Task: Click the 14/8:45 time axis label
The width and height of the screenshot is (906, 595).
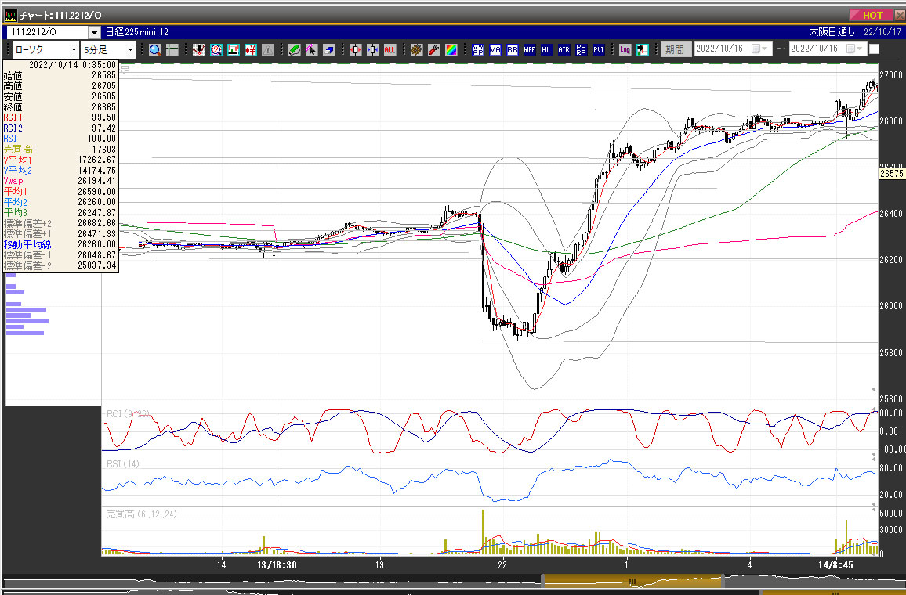Action: (835, 565)
